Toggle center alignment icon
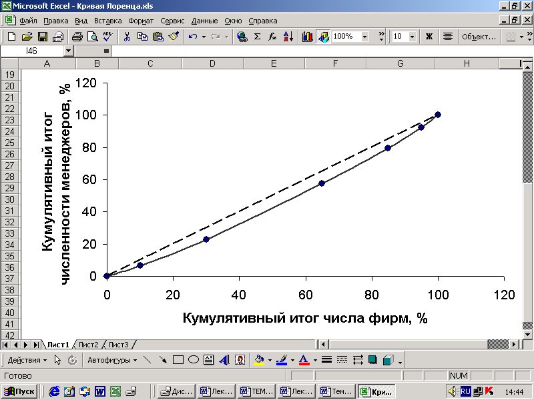Viewport: 534px width, 400px height. (447, 37)
